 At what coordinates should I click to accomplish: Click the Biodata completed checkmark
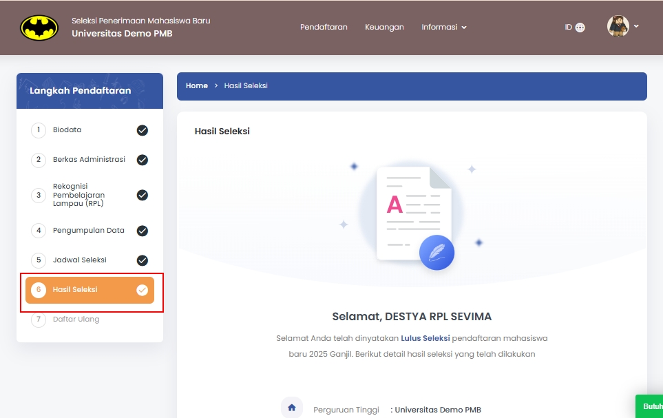click(143, 130)
